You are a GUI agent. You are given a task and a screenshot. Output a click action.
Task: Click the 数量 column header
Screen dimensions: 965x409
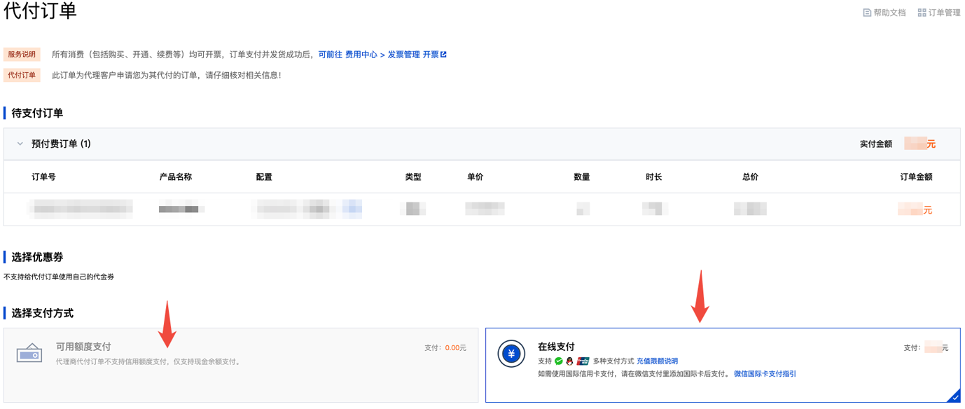tap(582, 177)
